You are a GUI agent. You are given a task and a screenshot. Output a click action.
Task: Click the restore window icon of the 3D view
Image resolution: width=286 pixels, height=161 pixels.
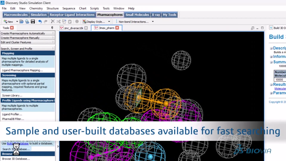pos(252,28)
